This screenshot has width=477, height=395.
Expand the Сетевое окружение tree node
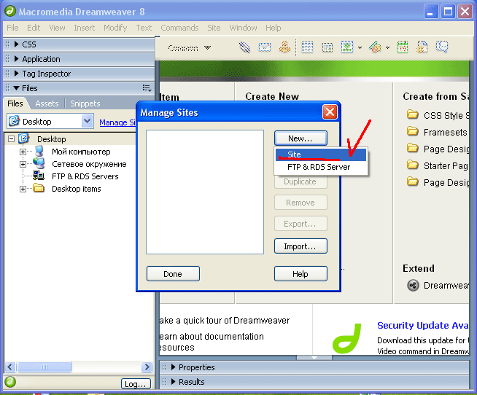coord(23,164)
